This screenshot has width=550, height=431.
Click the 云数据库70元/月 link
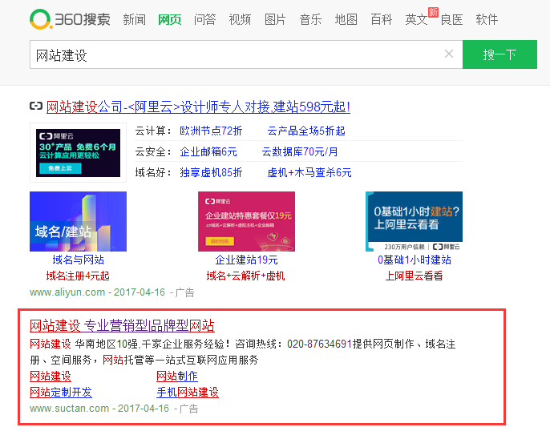pyautogui.click(x=299, y=151)
